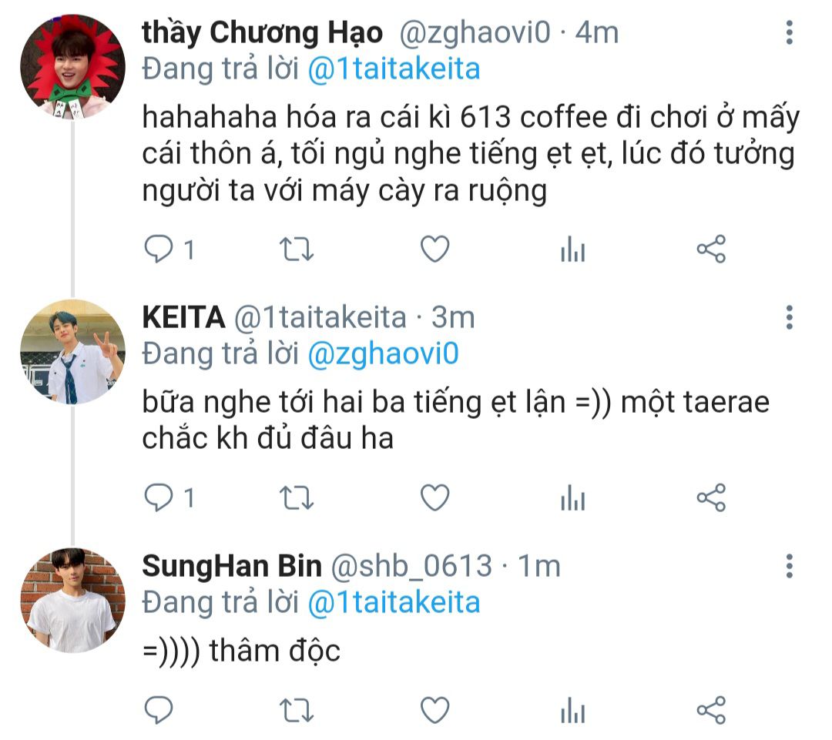832x740 pixels.
Task: Open thầy Chương Hạo's profile picture
Action: (x=72, y=66)
